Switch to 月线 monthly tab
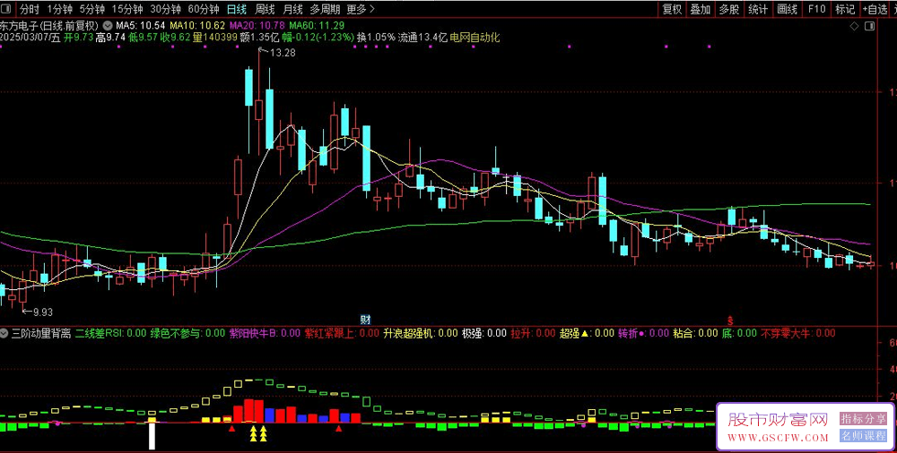Viewport: 897px width, 453px height. [x=293, y=9]
